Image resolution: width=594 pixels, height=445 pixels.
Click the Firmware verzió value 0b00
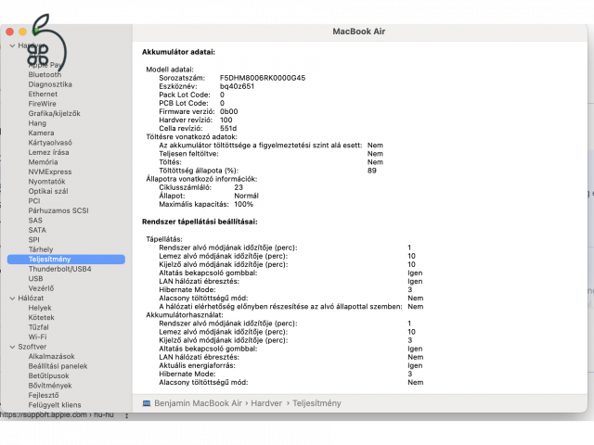click(229, 111)
